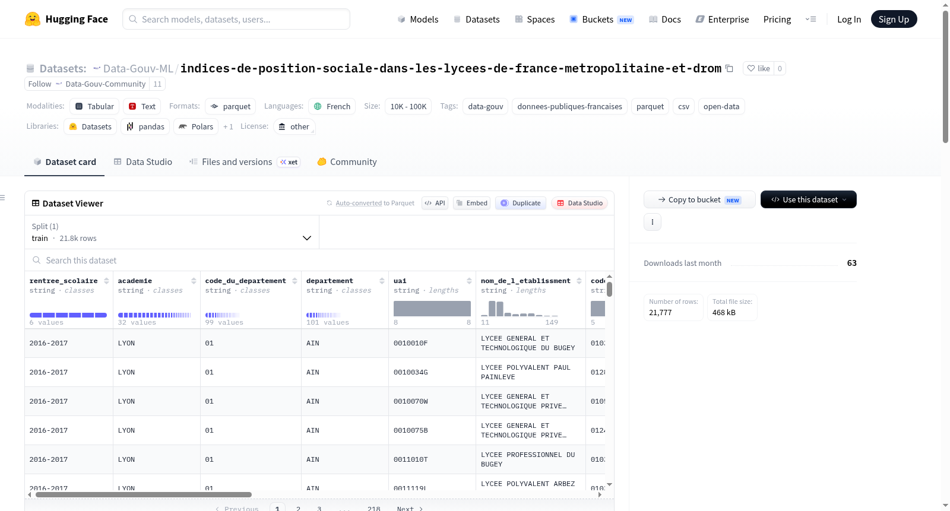Image resolution: width=950 pixels, height=511 pixels.
Task: Click the Copy to bucket button
Action: (699, 199)
